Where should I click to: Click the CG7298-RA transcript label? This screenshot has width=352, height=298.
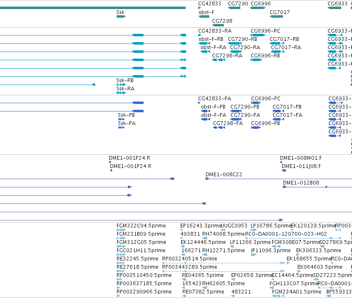[227, 56]
